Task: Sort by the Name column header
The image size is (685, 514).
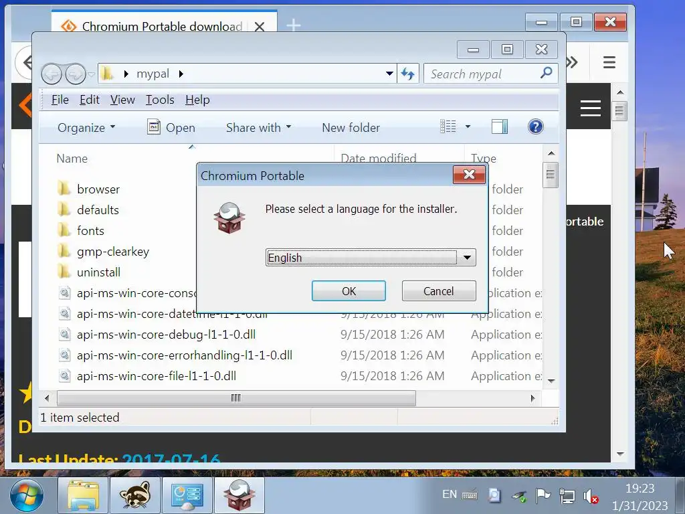Action: [72, 159]
